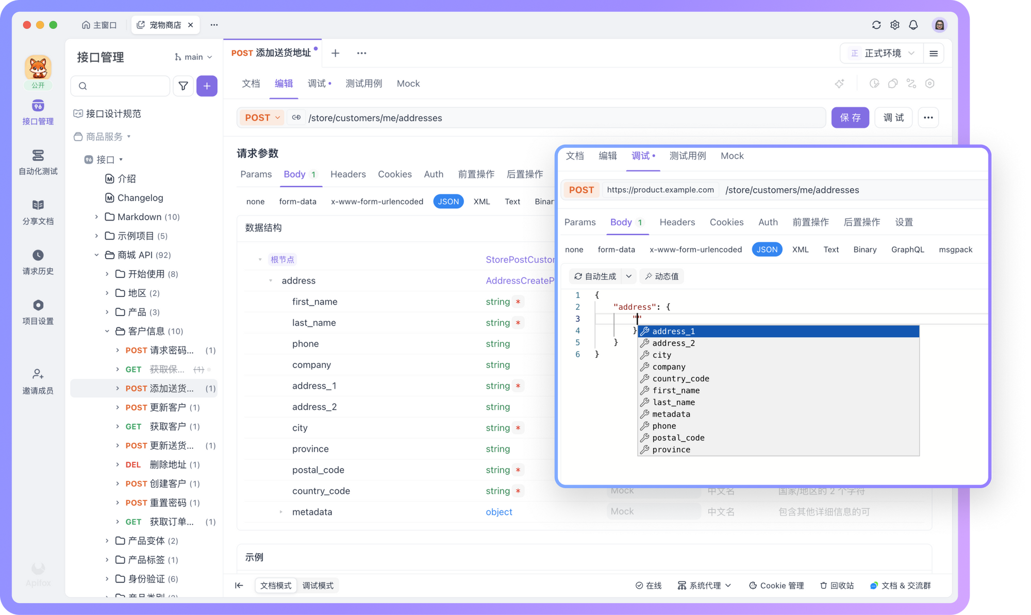Click the filter funnel icon beside search
The height and width of the screenshot is (615, 1031).
[x=183, y=86]
